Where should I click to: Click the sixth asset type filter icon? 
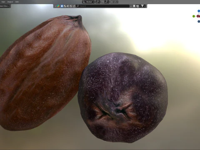74,6
